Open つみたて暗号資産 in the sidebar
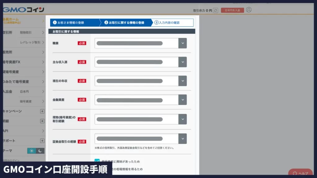This screenshot has width=317, height=178. [x=24, y=82]
